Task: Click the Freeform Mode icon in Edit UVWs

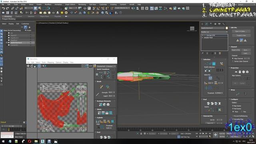Action: 39,66
